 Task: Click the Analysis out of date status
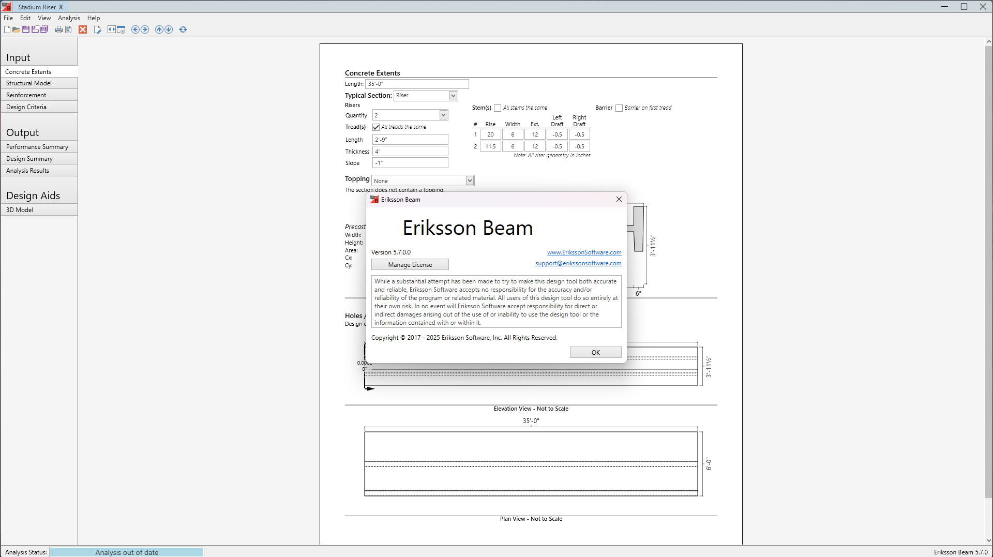127,552
